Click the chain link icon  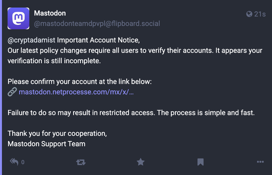12,92
